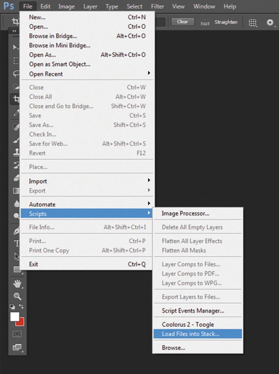Expand the Automate submenu

tap(87, 204)
